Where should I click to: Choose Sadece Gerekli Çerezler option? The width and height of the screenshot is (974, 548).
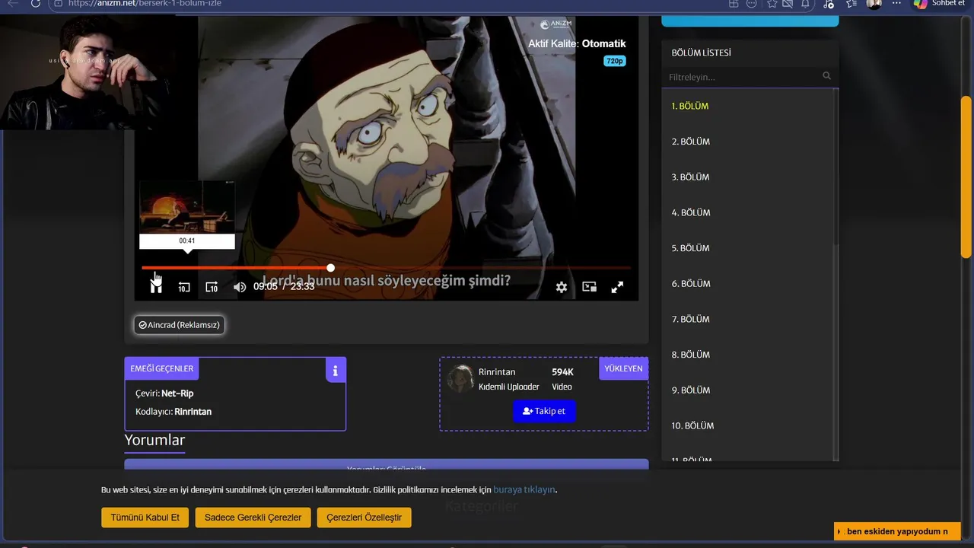click(253, 518)
